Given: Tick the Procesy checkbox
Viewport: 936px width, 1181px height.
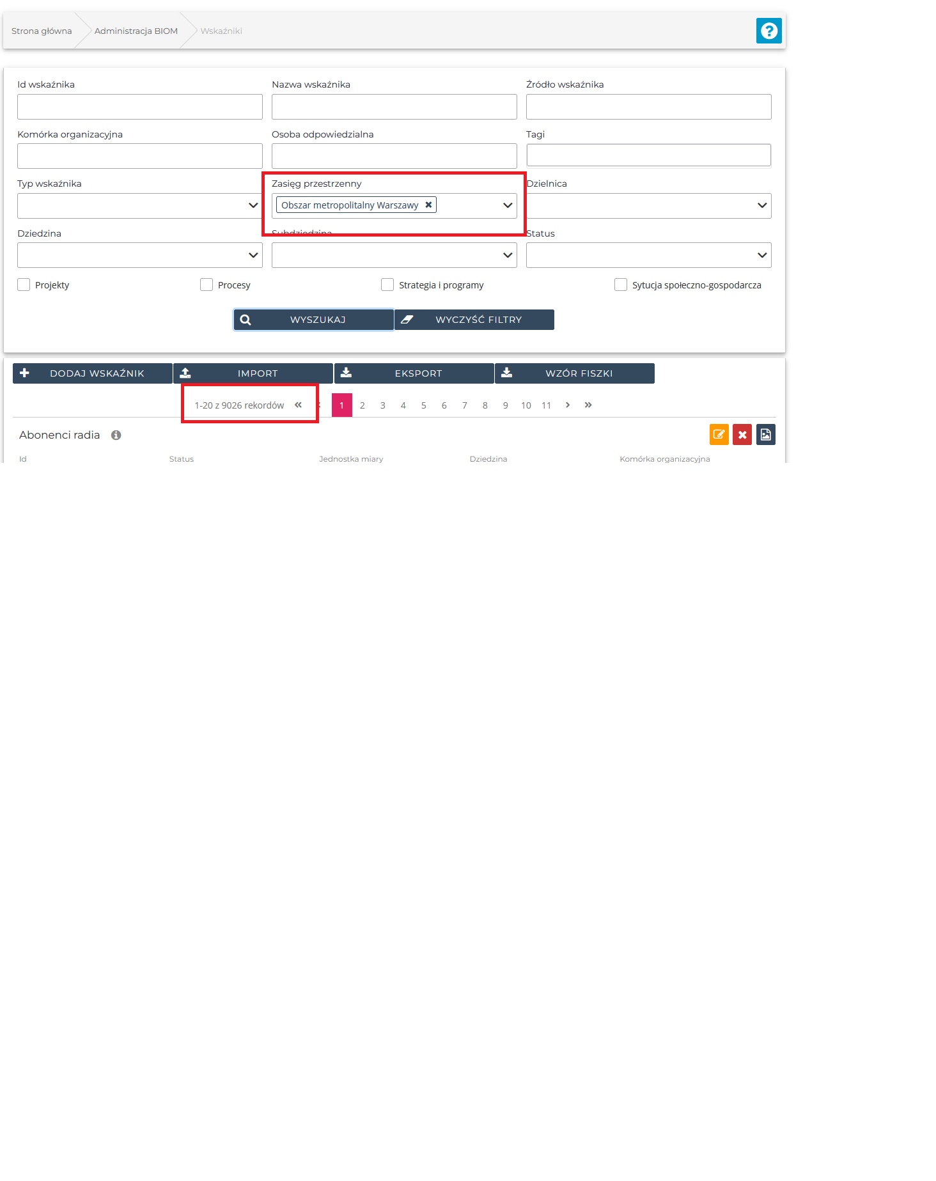Looking at the screenshot, I should point(207,285).
